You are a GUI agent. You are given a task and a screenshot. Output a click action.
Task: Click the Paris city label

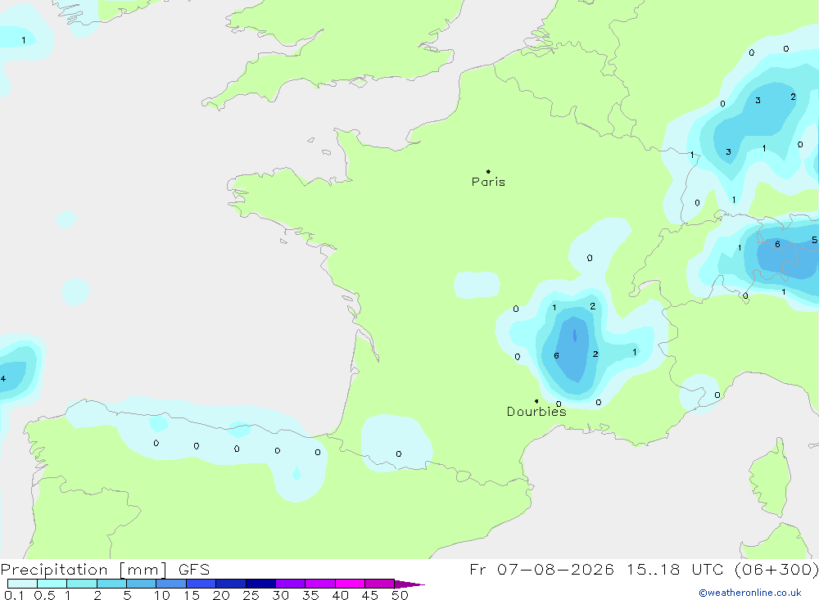tap(488, 182)
